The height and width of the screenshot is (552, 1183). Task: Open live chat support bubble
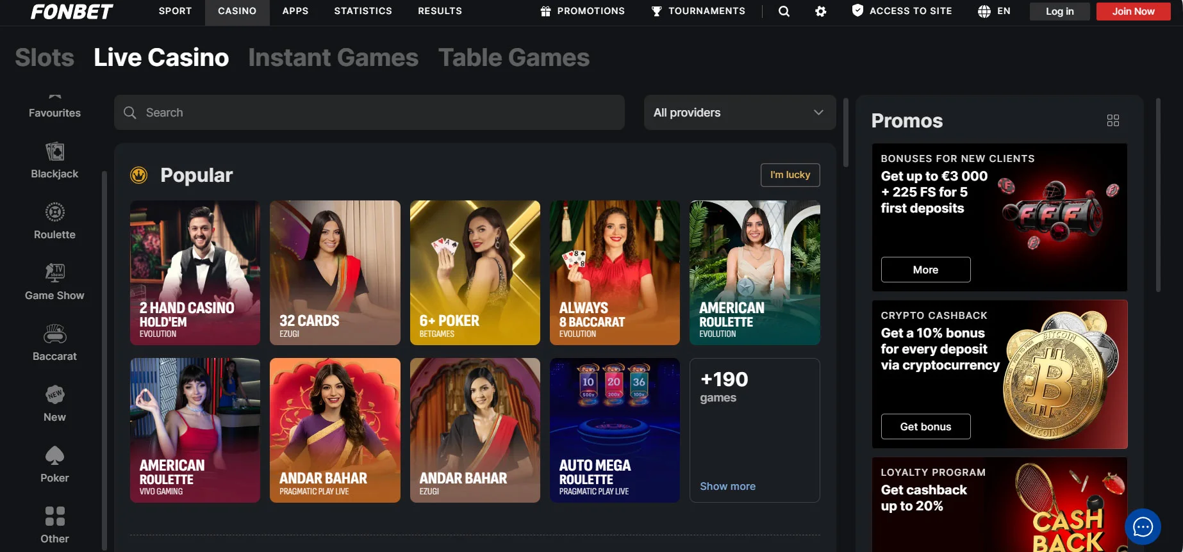coord(1143,526)
